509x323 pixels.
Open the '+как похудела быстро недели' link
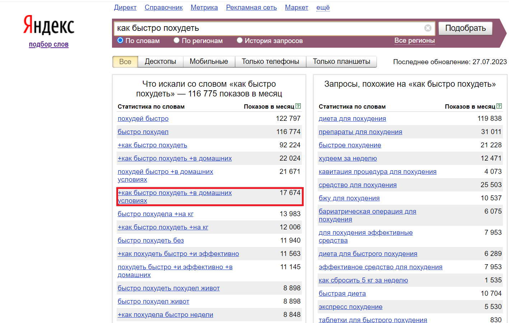165,315
